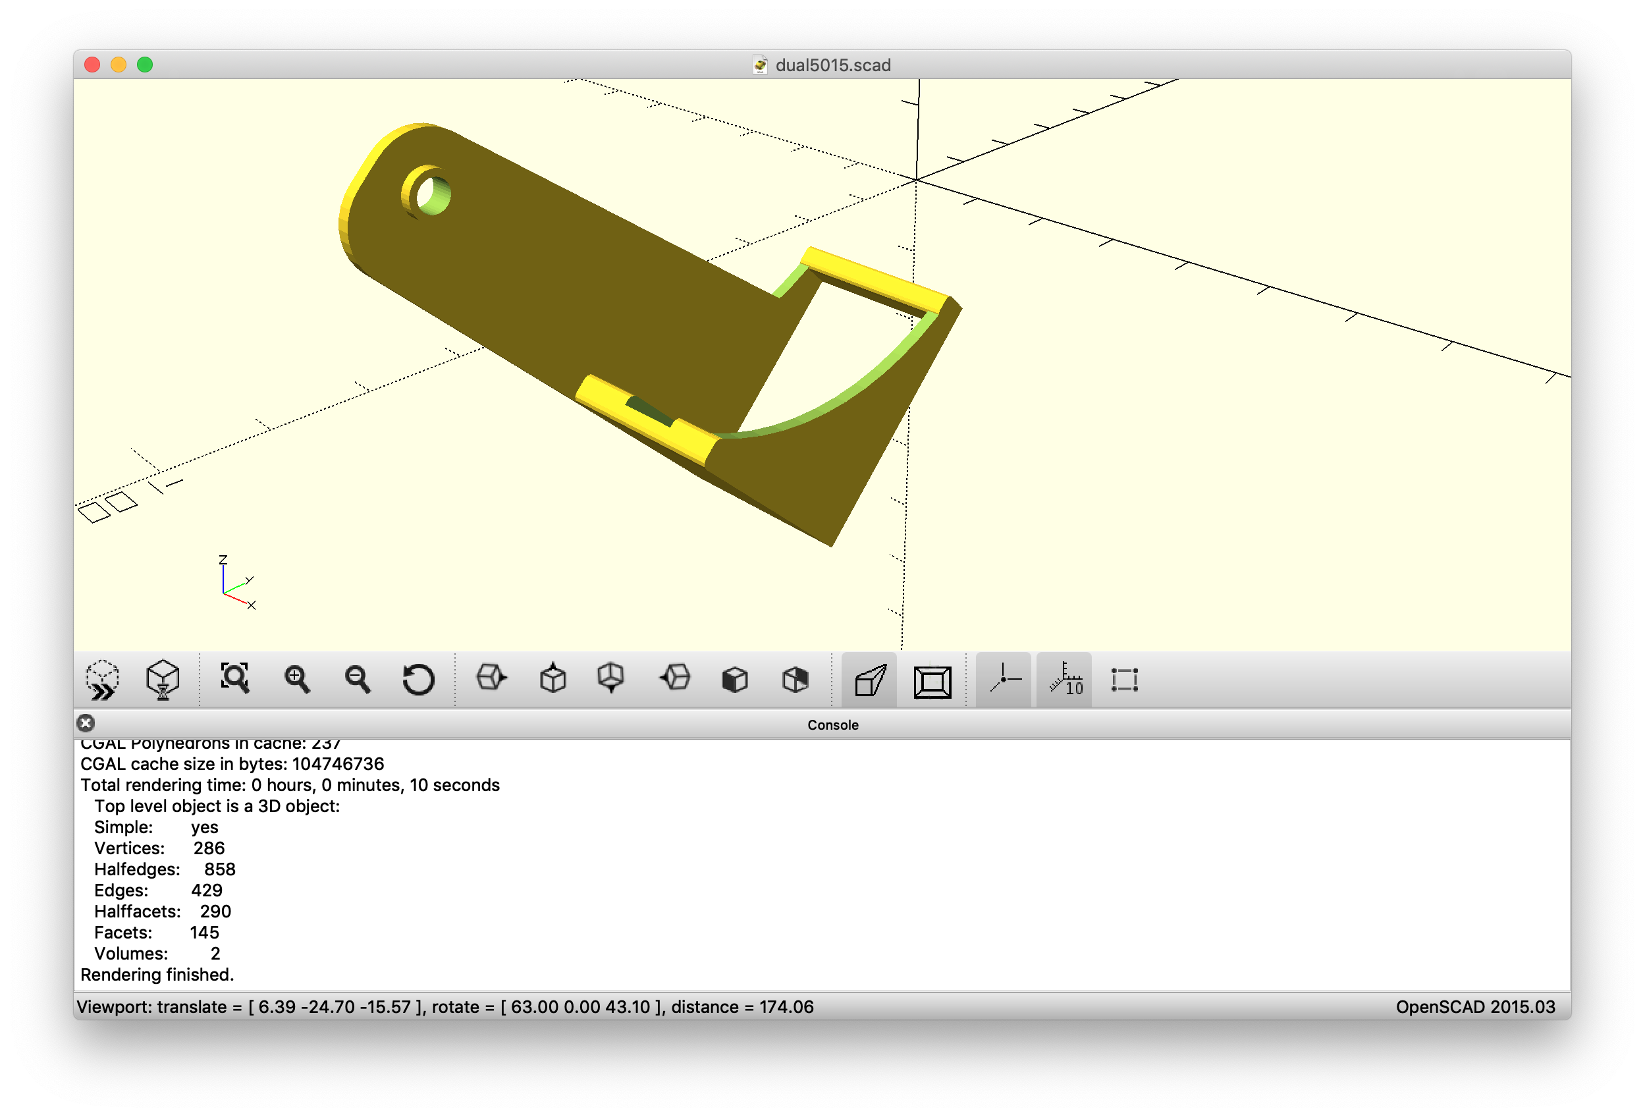Switch to the Front view cube
This screenshot has width=1645, height=1117.
tap(735, 680)
